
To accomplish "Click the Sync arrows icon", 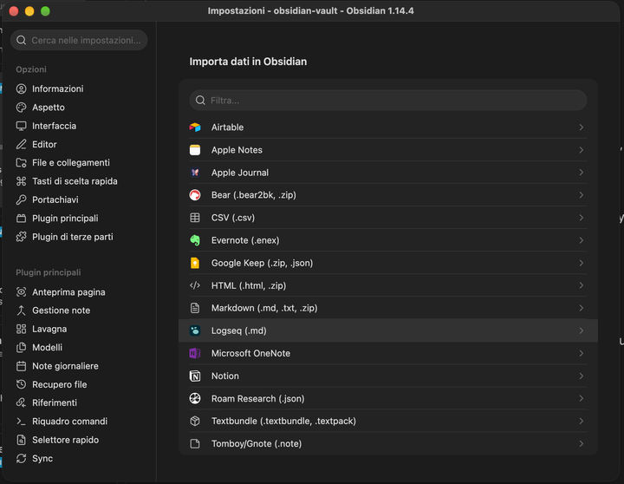I will [21, 459].
